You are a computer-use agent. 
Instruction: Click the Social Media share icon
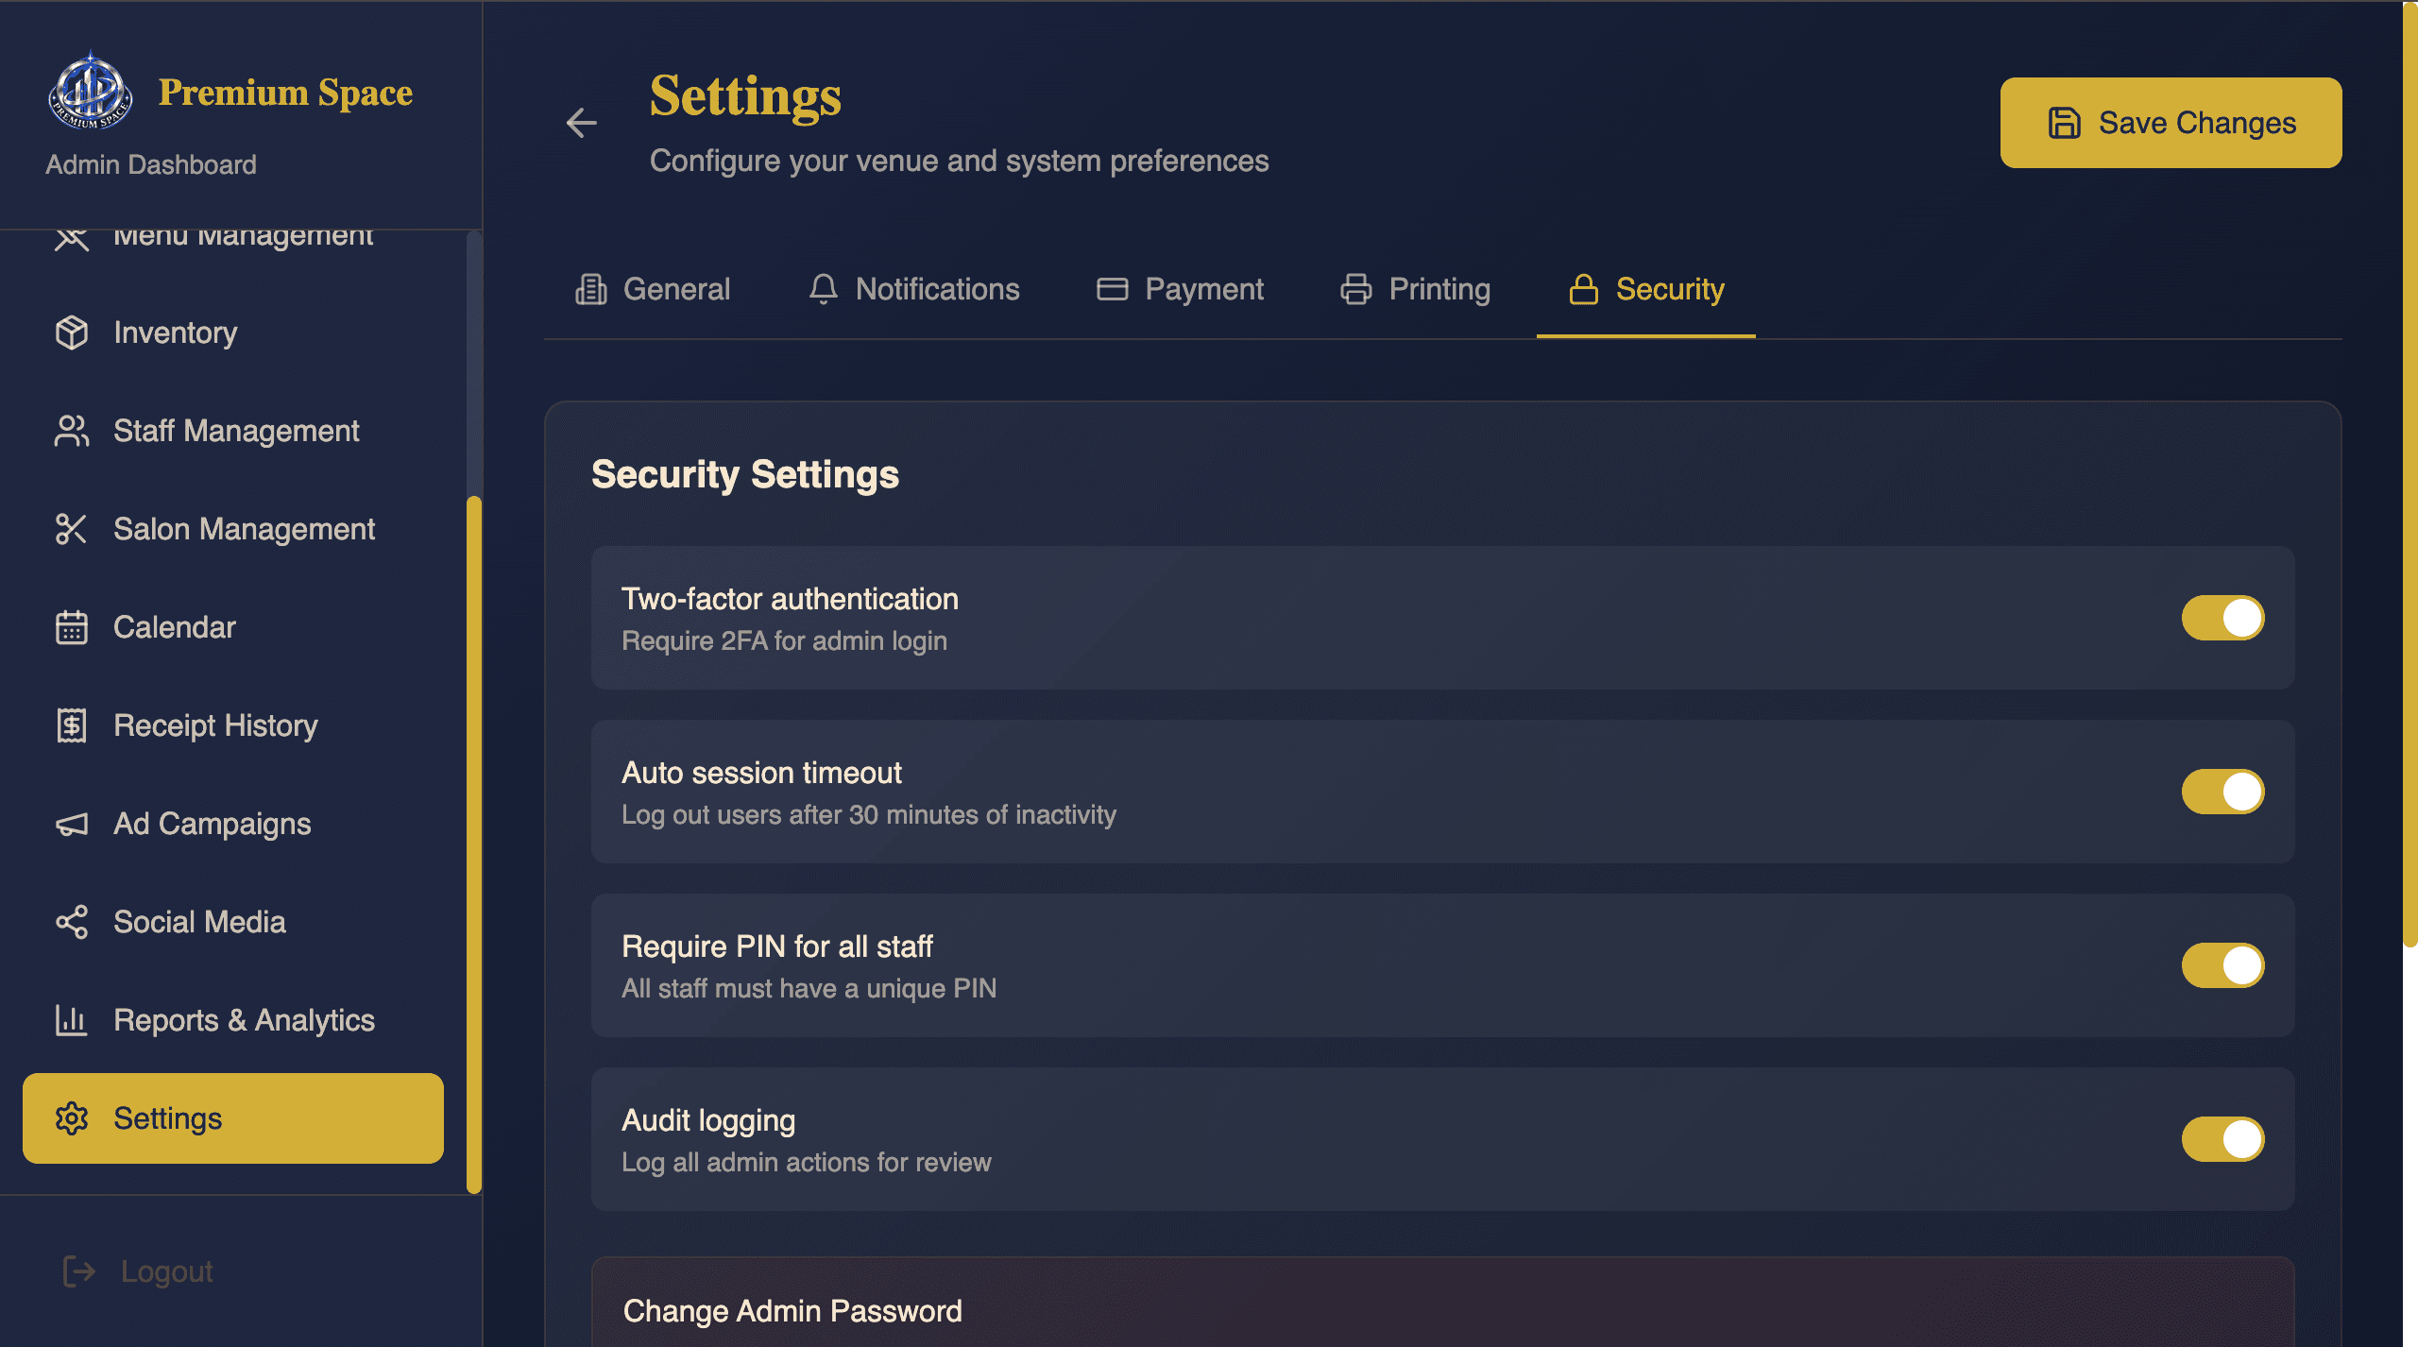click(72, 922)
